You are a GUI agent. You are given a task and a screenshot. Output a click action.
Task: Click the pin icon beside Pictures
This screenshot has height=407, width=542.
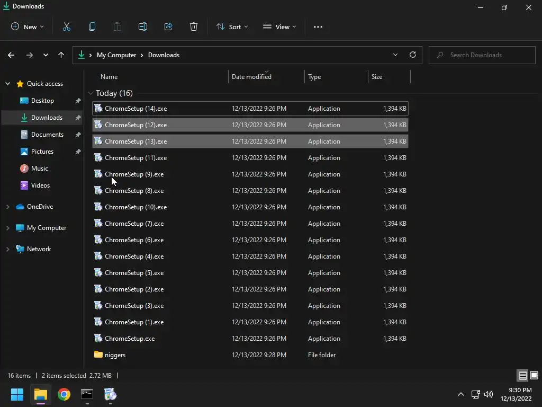78,152
